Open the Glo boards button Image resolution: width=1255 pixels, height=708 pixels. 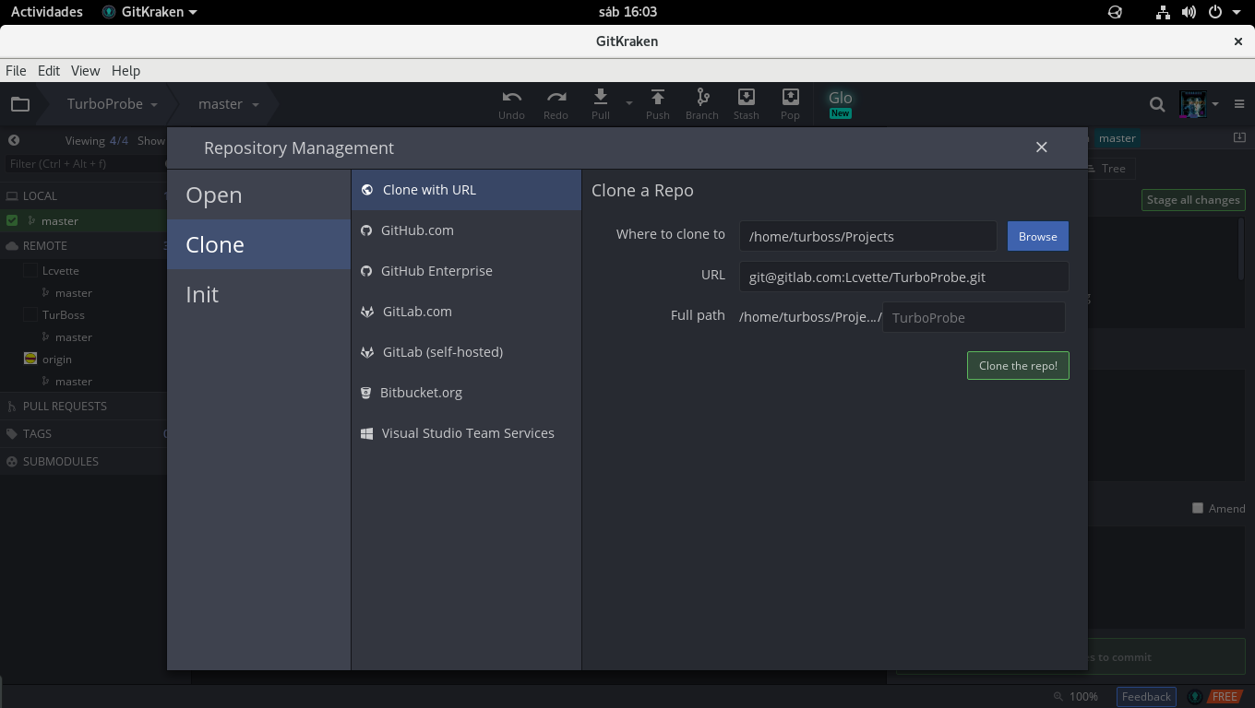point(841,103)
